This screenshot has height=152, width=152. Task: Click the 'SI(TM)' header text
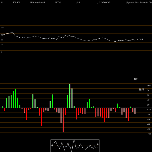coord(58,2)
